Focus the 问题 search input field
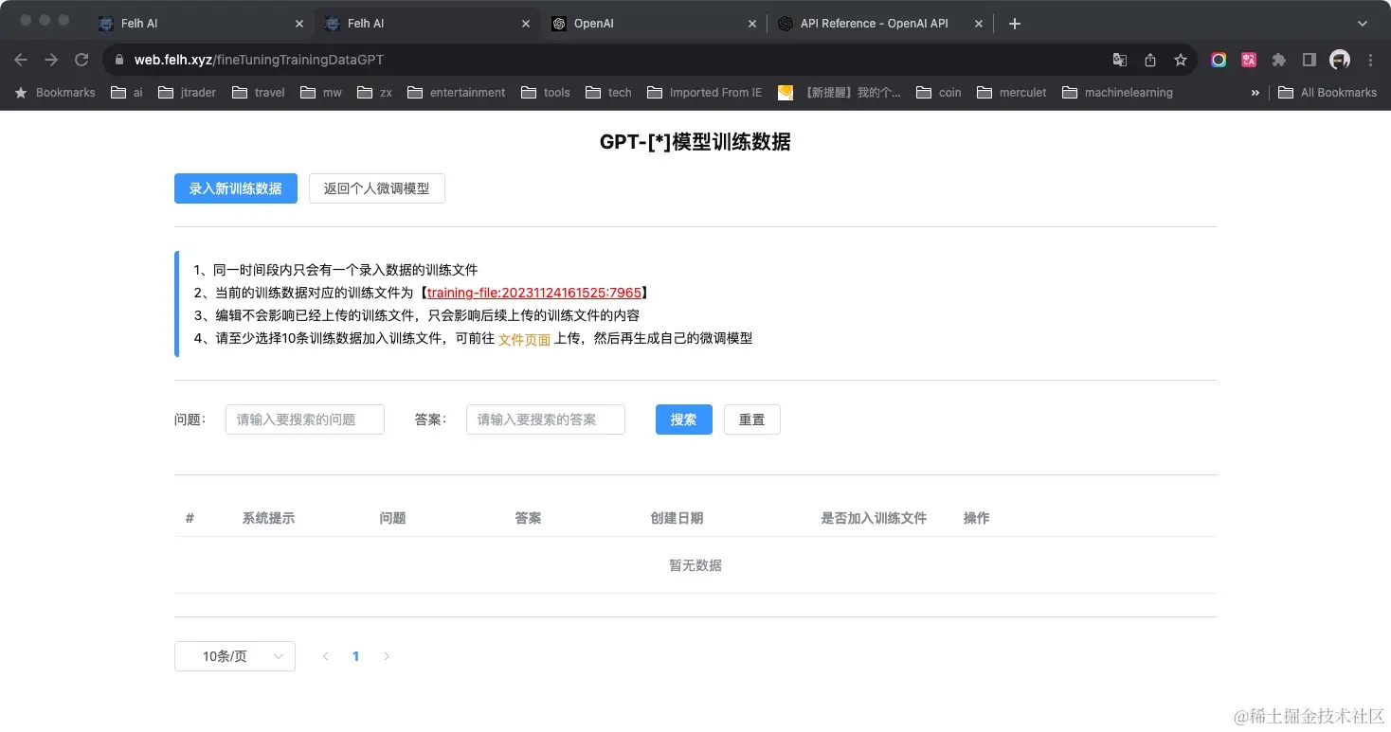The width and height of the screenshot is (1391, 732). (x=304, y=420)
